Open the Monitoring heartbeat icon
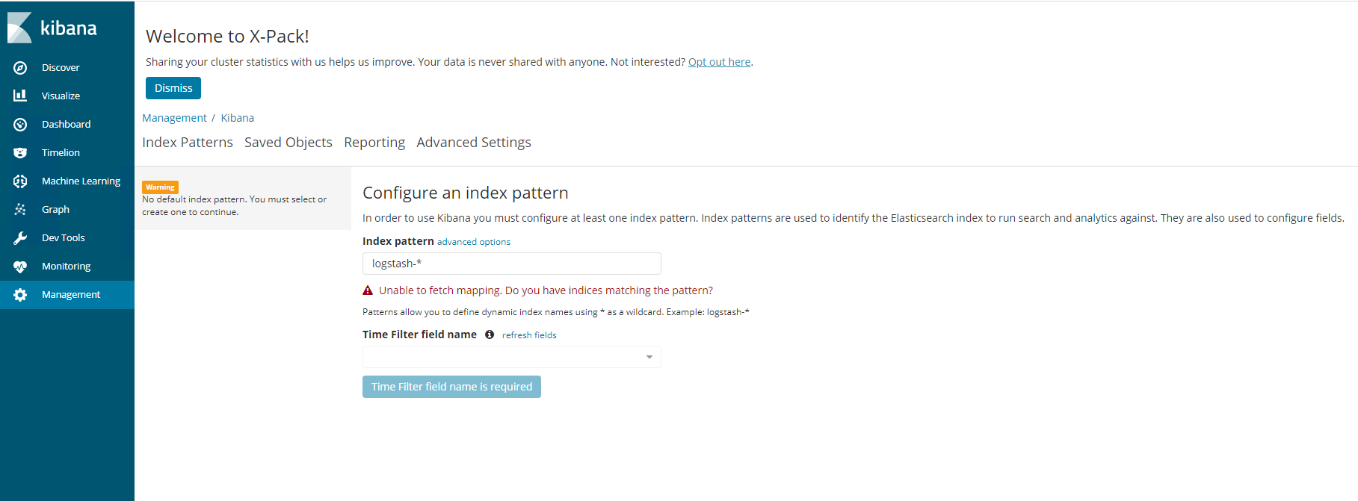Screen dimensions: 1358x501 point(20,267)
